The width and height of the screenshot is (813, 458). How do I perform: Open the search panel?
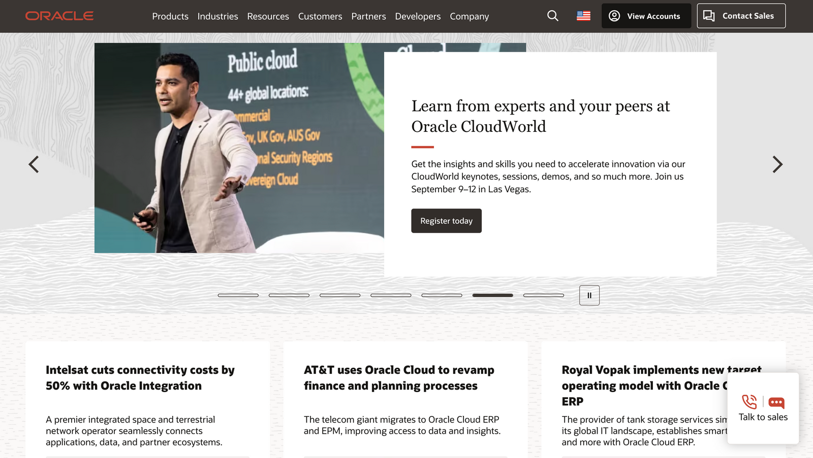[552, 16]
